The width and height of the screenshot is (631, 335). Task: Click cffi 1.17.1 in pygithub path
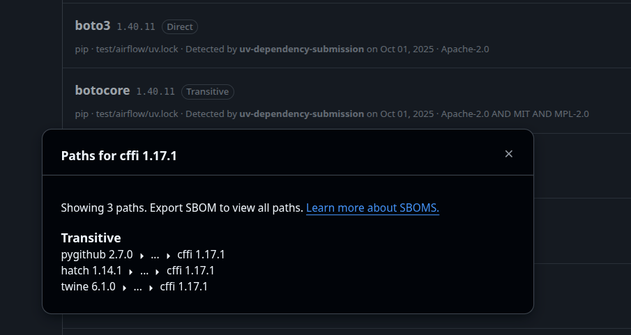pyautogui.click(x=202, y=255)
